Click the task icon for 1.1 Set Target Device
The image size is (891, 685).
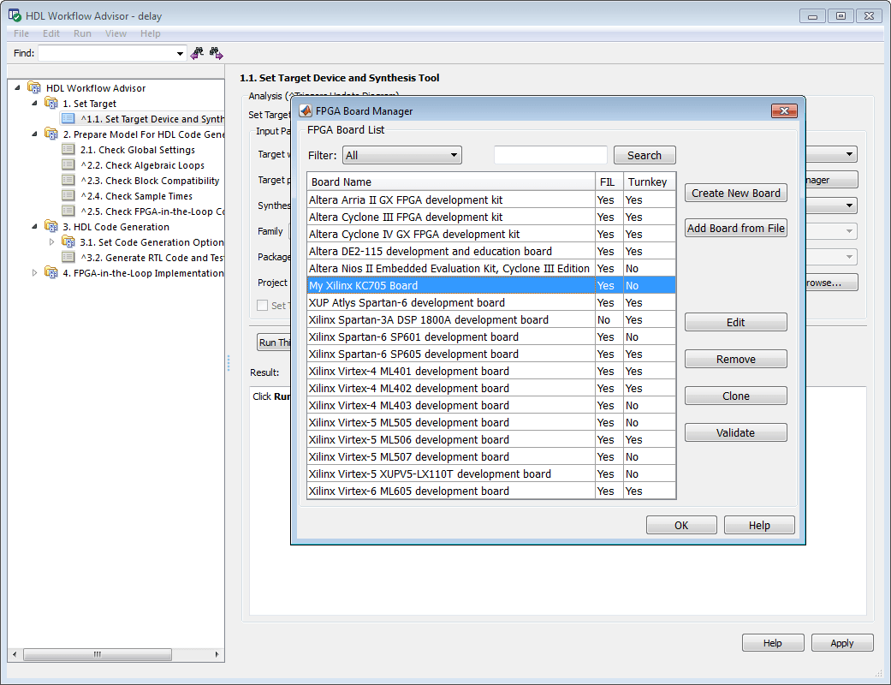68,118
